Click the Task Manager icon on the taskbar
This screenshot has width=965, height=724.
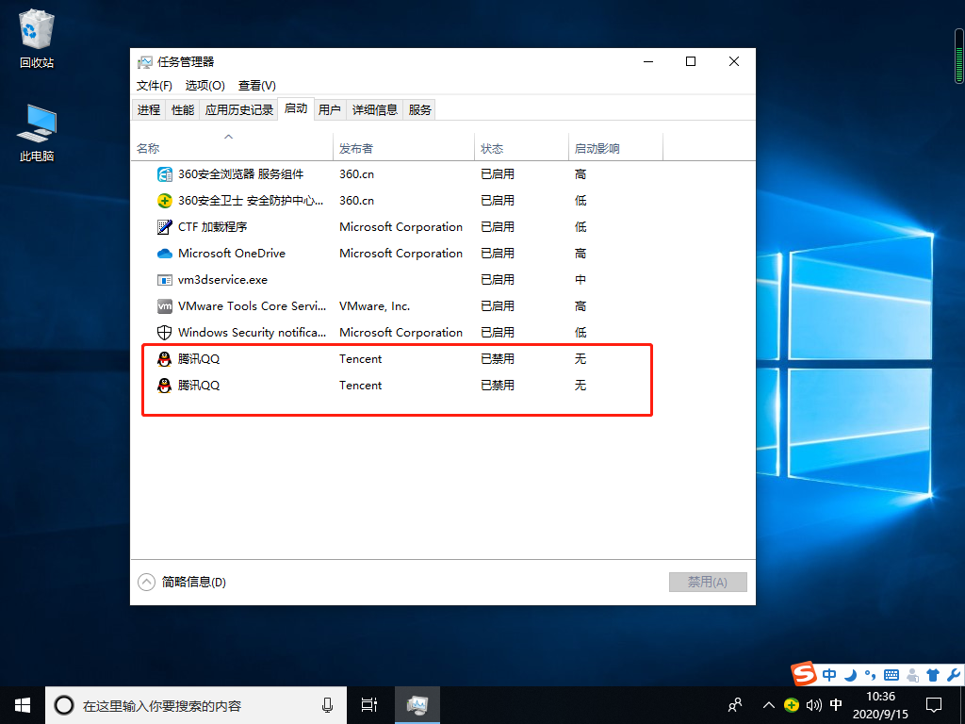click(x=417, y=704)
